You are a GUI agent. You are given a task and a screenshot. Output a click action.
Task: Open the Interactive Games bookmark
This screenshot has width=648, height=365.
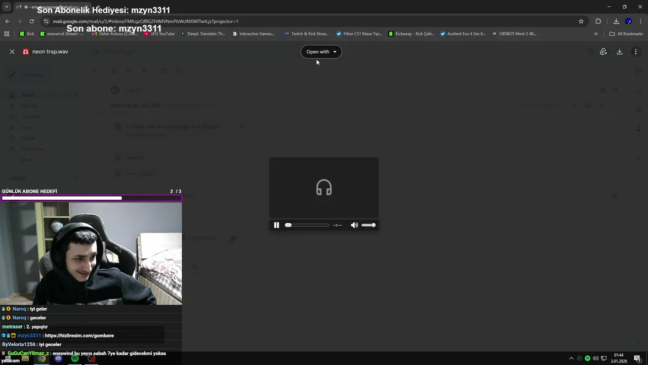coord(254,34)
